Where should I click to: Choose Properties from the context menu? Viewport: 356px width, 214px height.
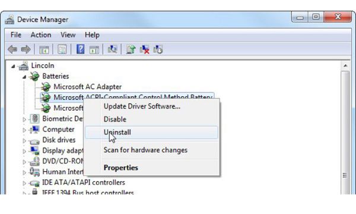point(151,168)
